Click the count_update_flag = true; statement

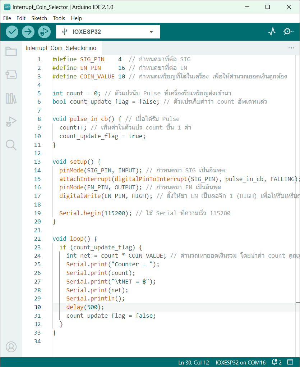click(102, 136)
